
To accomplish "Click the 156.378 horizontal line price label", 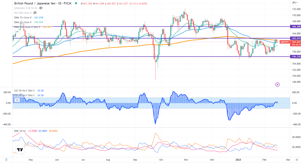I will point(295,57).
